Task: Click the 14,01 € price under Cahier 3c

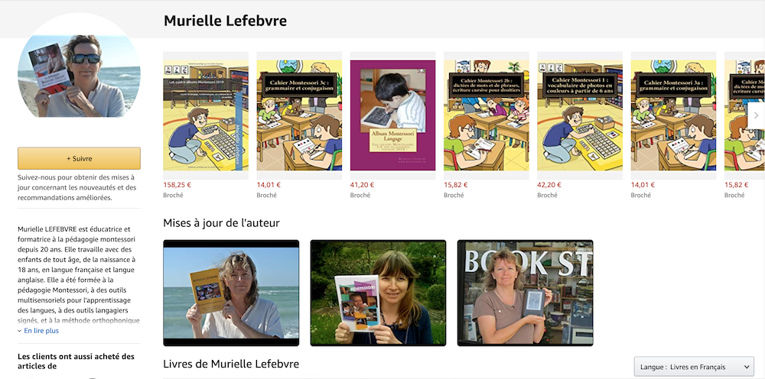Action: point(269,185)
